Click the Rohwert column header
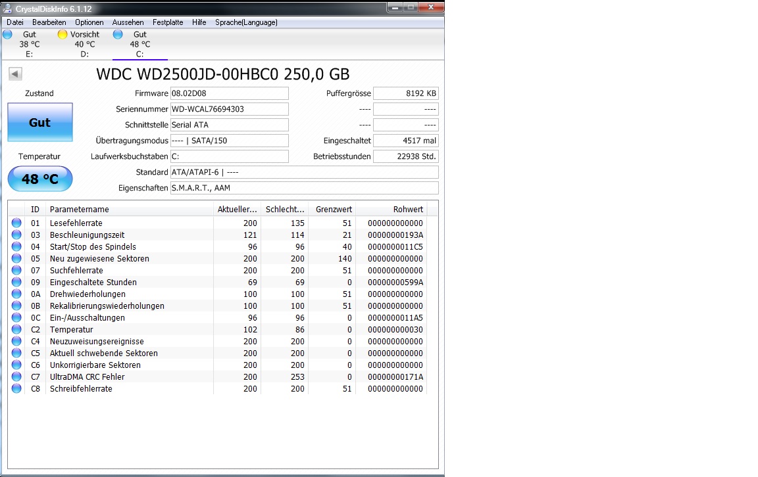 [x=392, y=209]
